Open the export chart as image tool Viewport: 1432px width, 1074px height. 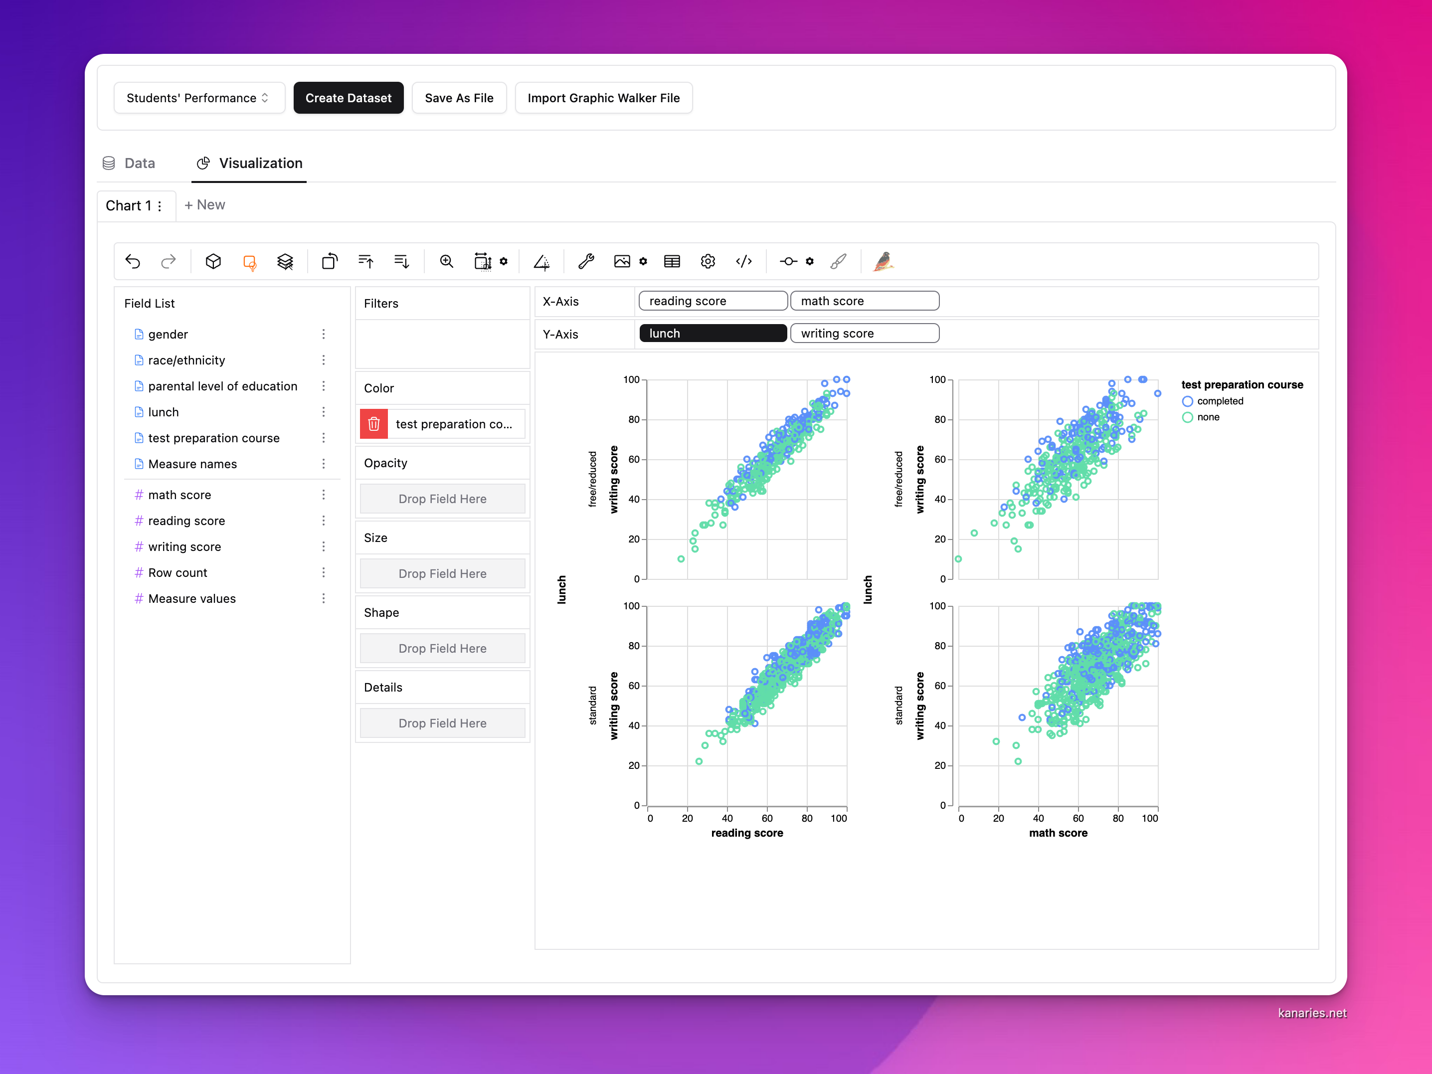coord(622,262)
